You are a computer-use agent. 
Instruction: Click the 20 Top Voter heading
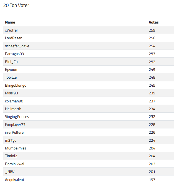[16, 5]
